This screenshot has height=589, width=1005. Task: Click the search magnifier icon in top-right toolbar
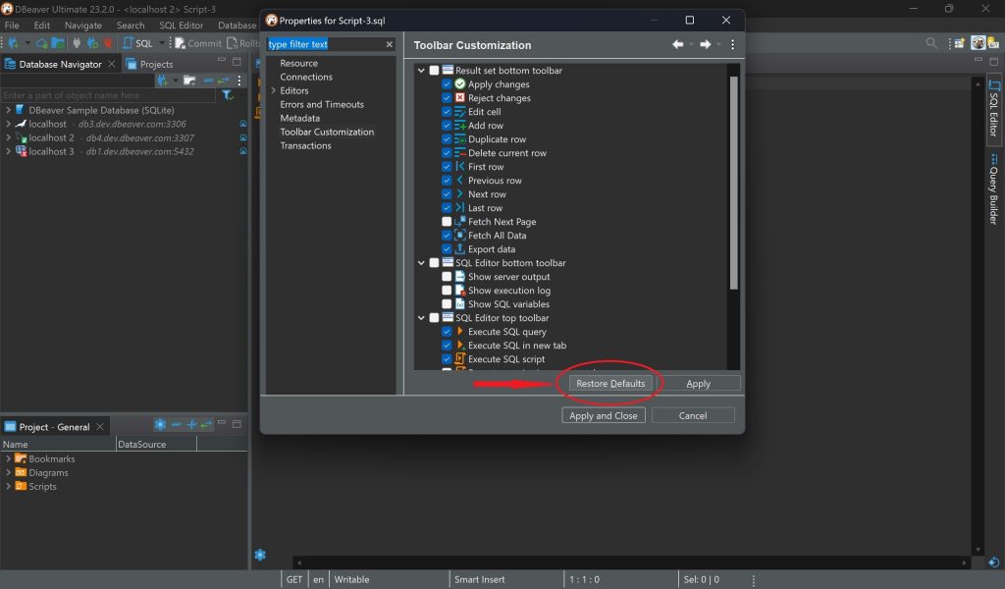pyautogui.click(x=931, y=43)
